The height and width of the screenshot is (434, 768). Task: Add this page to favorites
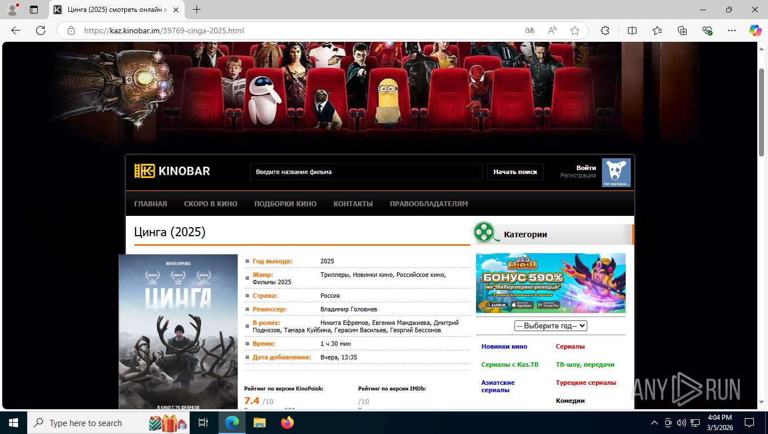click(575, 31)
